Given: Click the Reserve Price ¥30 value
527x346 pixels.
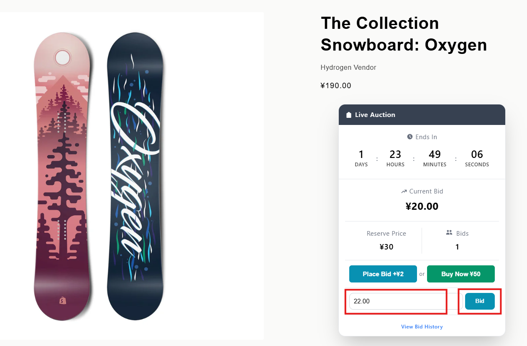Looking at the screenshot, I should coord(386,247).
